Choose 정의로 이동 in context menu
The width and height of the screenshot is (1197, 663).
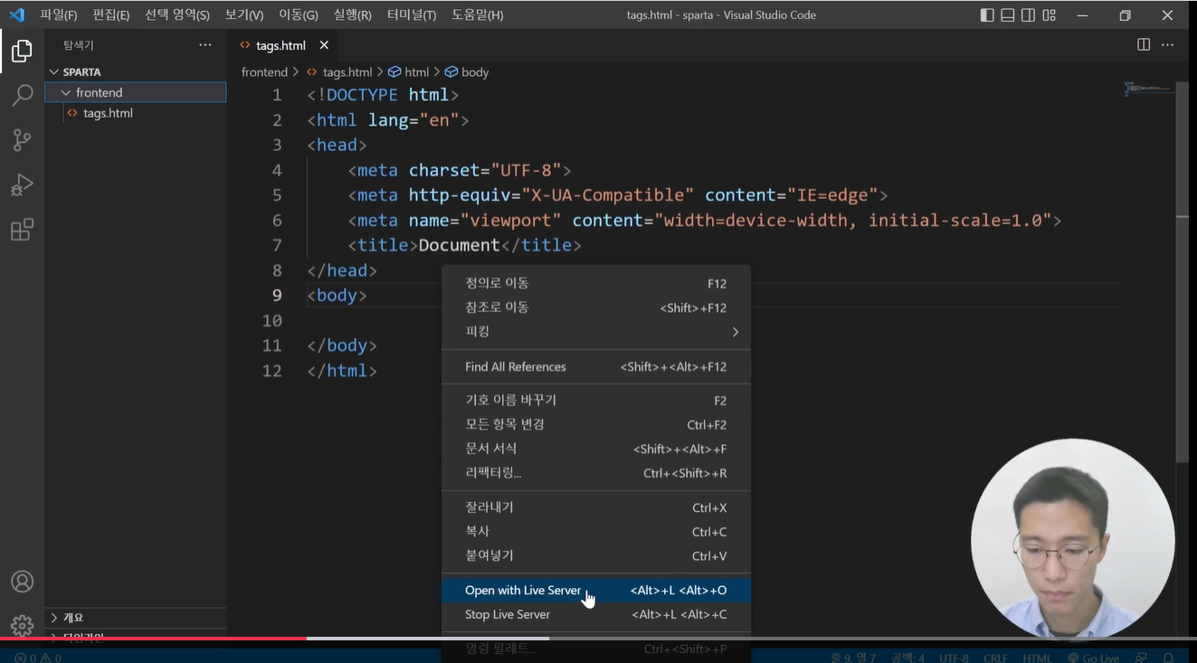coord(596,284)
